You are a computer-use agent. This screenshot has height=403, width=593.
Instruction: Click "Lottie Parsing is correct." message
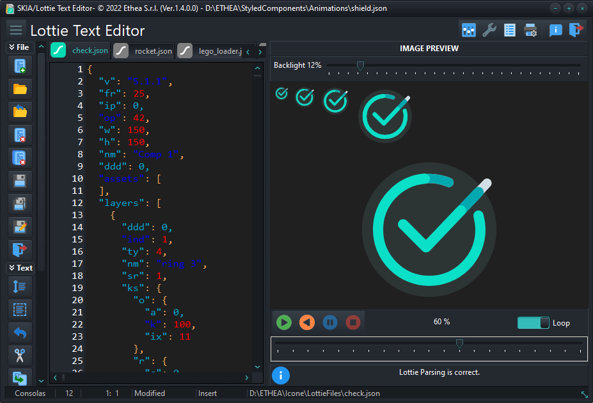coord(439,372)
